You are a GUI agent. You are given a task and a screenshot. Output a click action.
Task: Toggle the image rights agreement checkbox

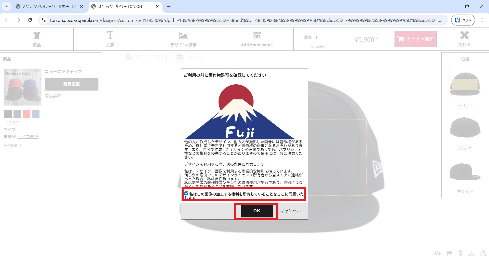(x=186, y=193)
